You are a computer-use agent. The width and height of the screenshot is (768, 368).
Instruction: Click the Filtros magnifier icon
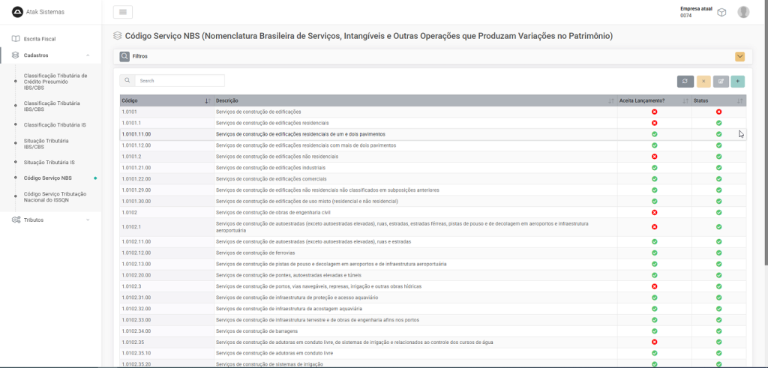point(124,56)
